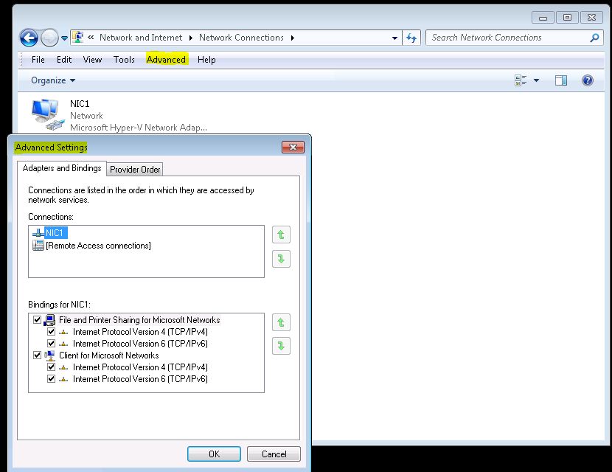
Task: Open the View menu
Action: pyautogui.click(x=92, y=60)
